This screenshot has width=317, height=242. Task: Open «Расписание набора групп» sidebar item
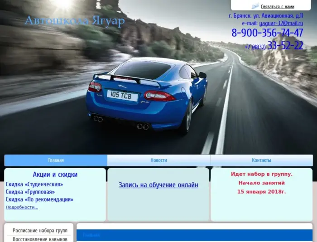click(40, 231)
